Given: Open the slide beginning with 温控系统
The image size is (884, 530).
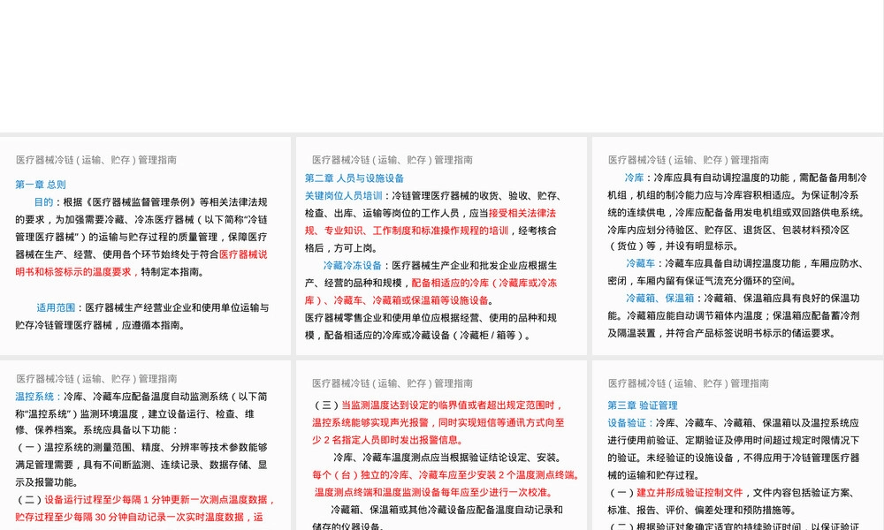Looking at the screenshot, I should (146, 445).
